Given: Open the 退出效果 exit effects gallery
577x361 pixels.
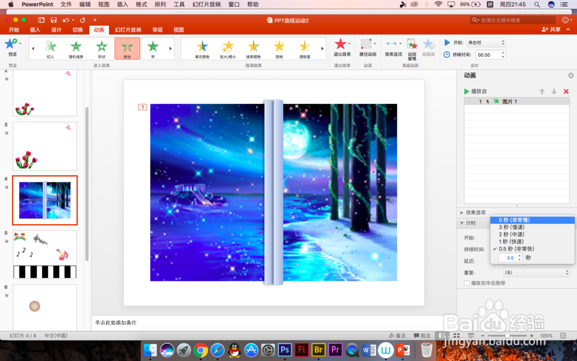Looking at the screenshot, I should 342,47.
